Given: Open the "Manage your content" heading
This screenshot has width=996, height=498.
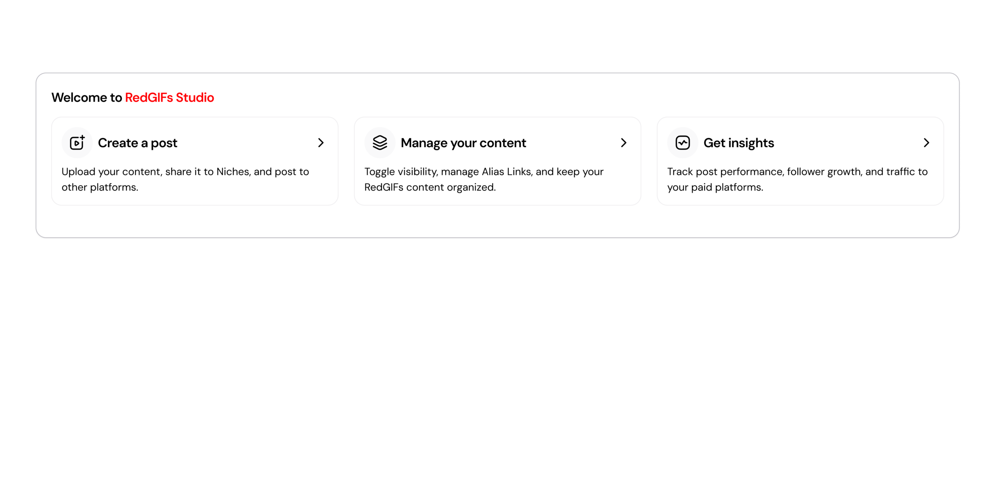Looking at the screenshot, I should click(x=463, y=143).
